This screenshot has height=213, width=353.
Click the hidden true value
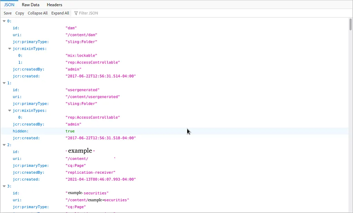click(70, 131)
